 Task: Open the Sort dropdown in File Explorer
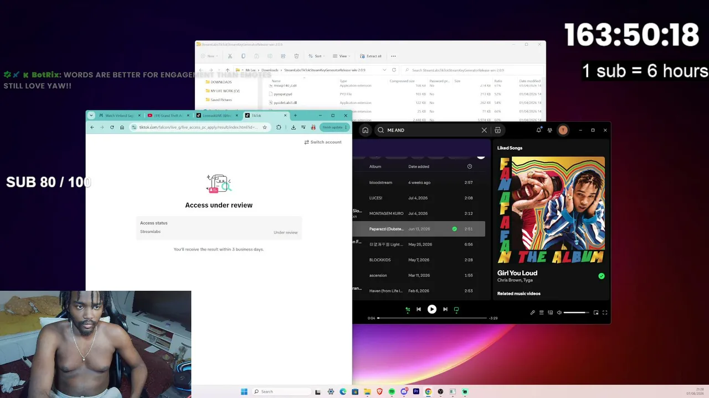[317, 56]
